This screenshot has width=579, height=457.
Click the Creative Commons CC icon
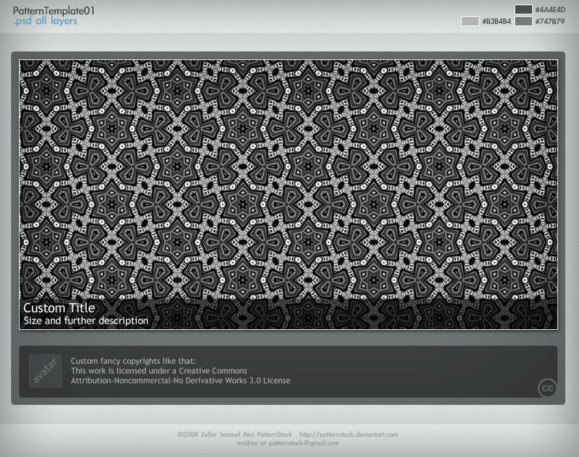pos(547,388)
